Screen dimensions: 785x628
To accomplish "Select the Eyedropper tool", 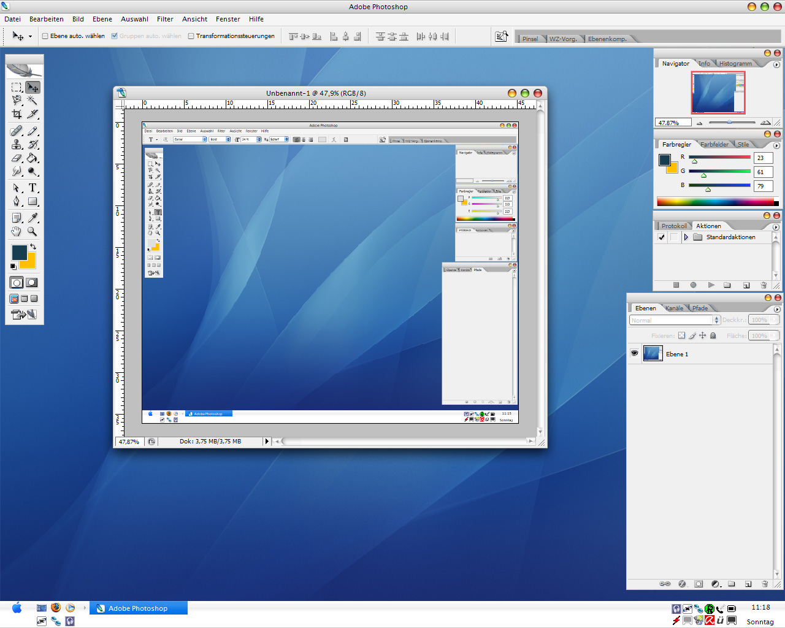I will [33, 218].
